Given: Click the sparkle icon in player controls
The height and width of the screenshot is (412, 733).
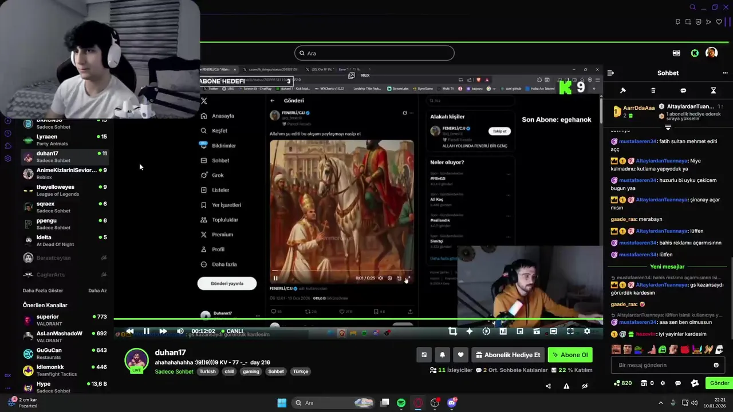Looking at the screenshot, I should pos(470,331).
